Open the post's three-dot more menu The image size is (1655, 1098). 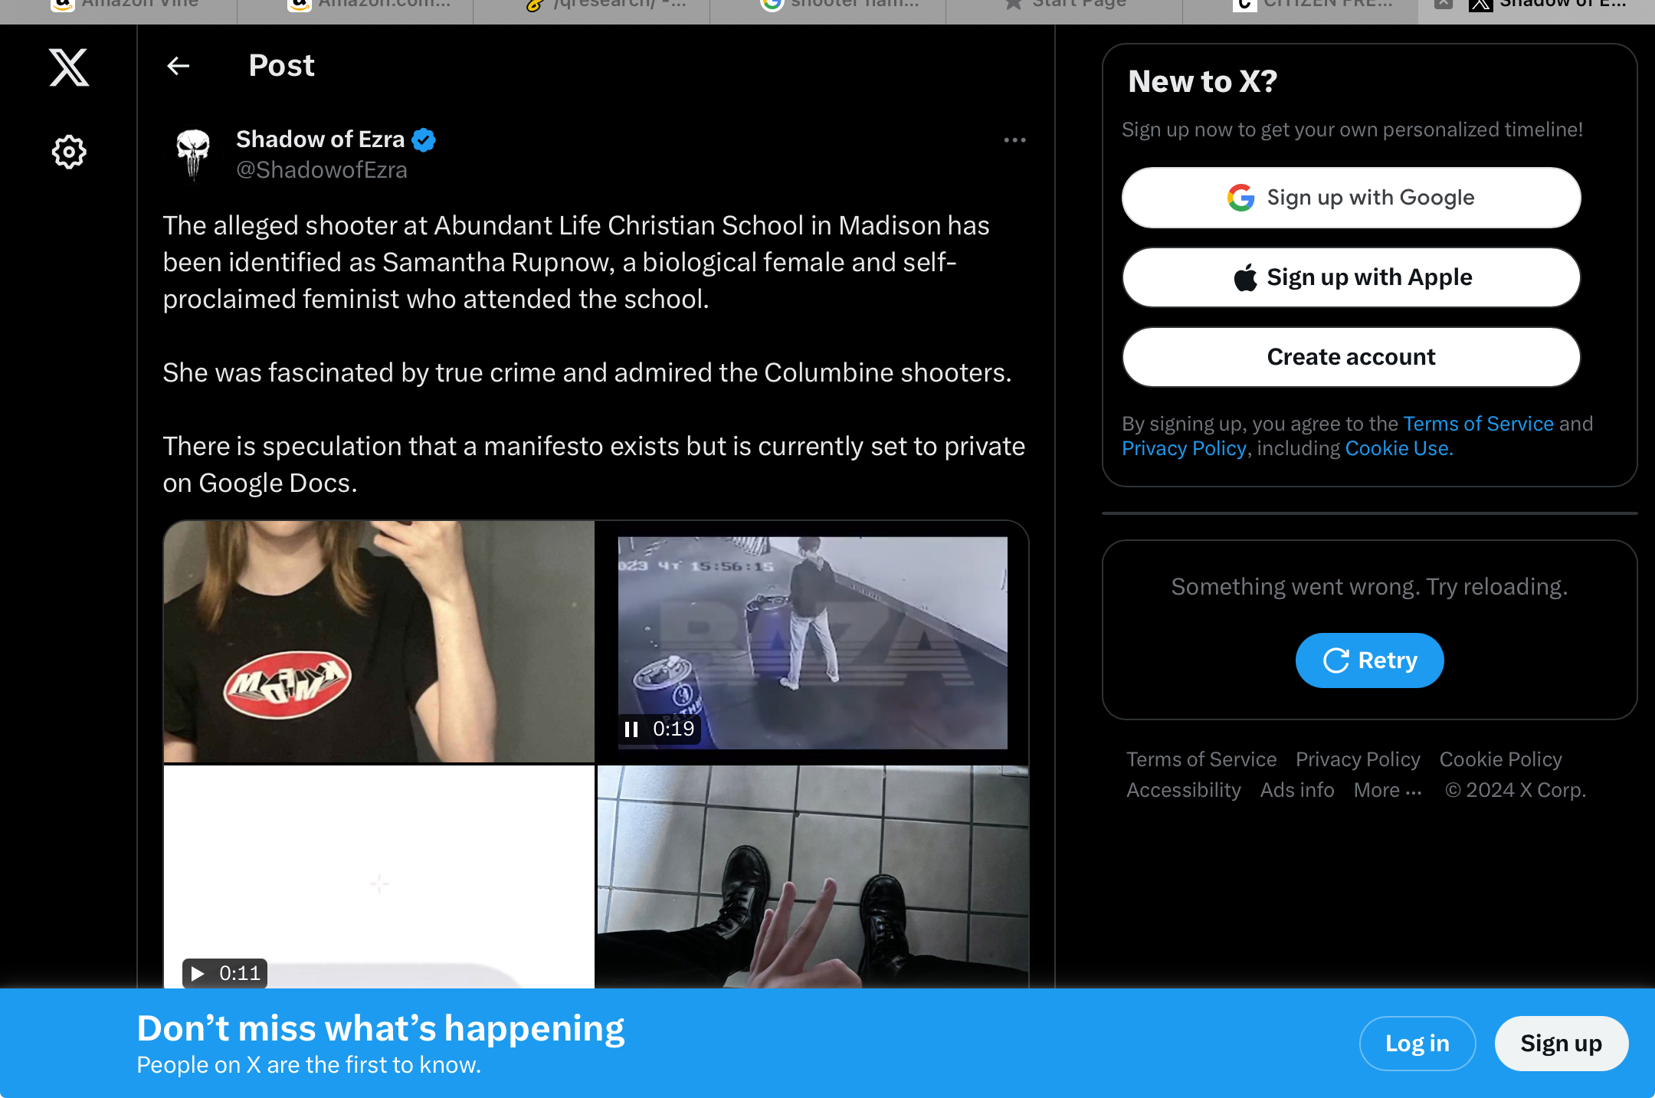1014,140
